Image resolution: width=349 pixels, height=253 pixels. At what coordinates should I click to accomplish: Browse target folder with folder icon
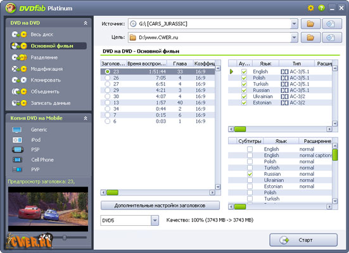tap(310, 37)
